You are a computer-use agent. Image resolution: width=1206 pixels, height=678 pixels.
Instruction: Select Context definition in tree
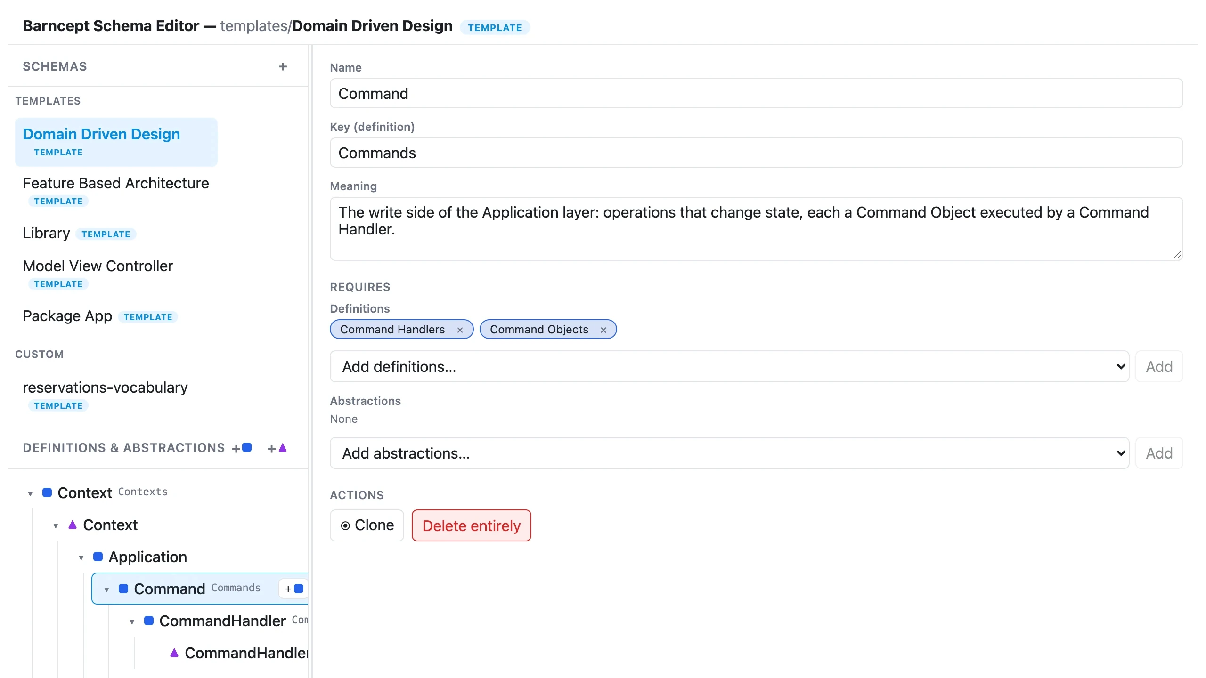85,493
